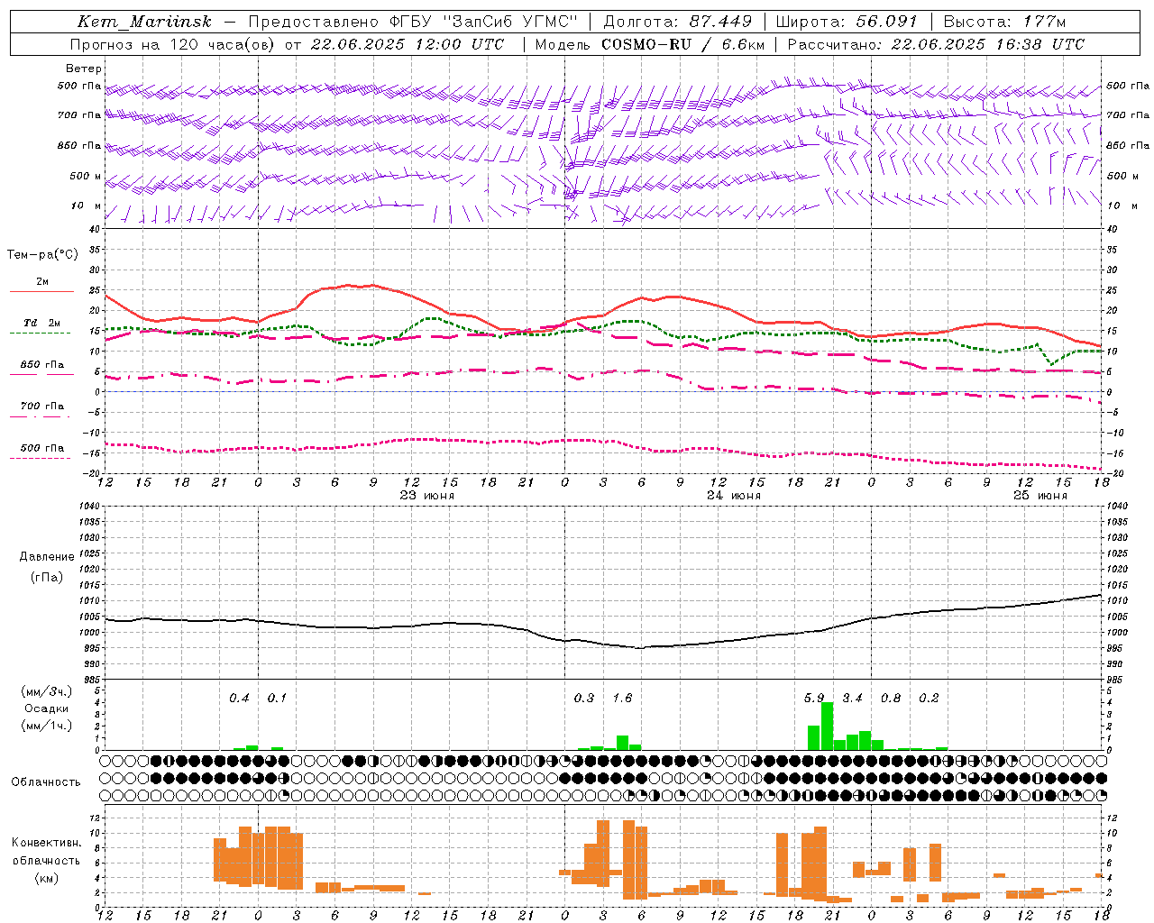
Task: Click the '(мм/1ч.)' precipitation unit label
Action: point(47,726)
